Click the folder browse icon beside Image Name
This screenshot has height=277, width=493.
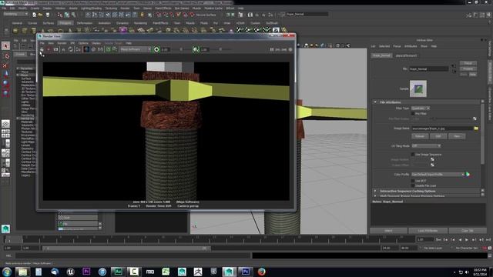(476, 128)
